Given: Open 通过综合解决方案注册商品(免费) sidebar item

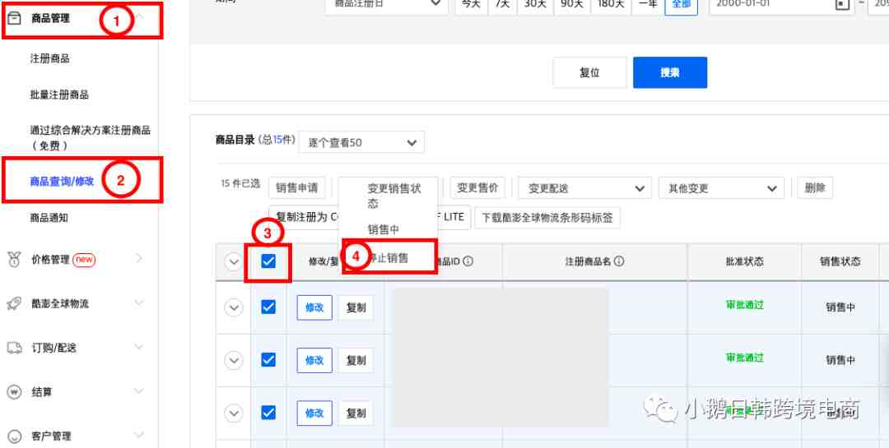Looking at the screenshot, I should (x=91, y=137).
